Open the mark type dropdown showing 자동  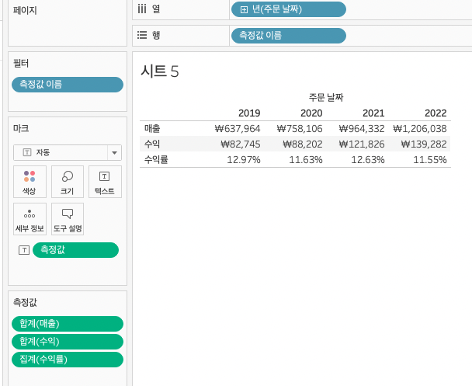(68, 153)
